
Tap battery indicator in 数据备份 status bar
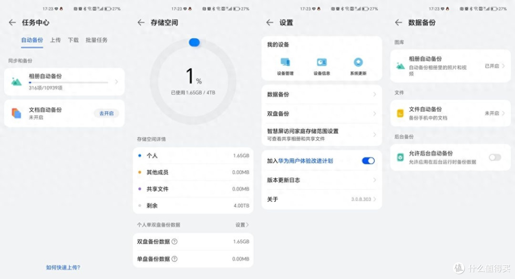[x=499, y=9]
